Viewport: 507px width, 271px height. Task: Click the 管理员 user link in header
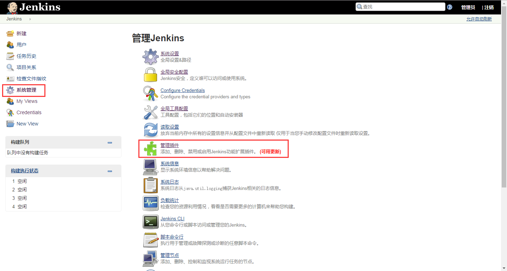pyautogui.click(x=468, y=7)
